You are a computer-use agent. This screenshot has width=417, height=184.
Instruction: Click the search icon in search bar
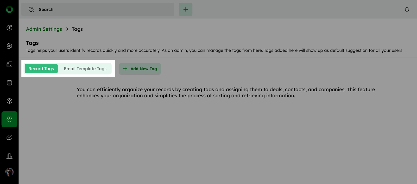[x=31, y=10]
